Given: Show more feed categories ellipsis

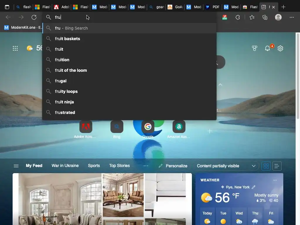Looking at the screenshot, I should [146, 166].
